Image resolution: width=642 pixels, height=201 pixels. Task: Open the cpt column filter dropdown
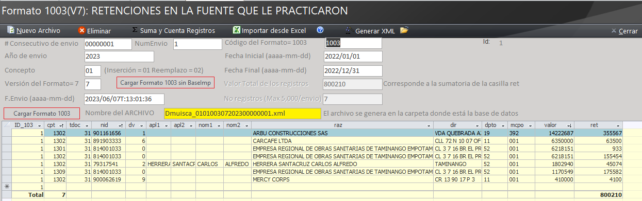61,125
